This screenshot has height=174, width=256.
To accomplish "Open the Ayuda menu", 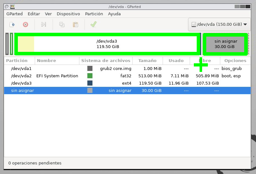I will [x=114, y=14].
